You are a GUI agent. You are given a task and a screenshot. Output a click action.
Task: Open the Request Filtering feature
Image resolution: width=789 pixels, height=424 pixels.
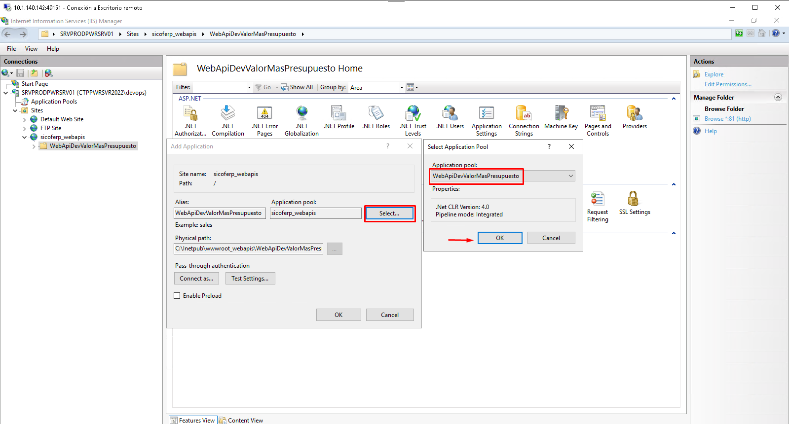click(598, 206)
